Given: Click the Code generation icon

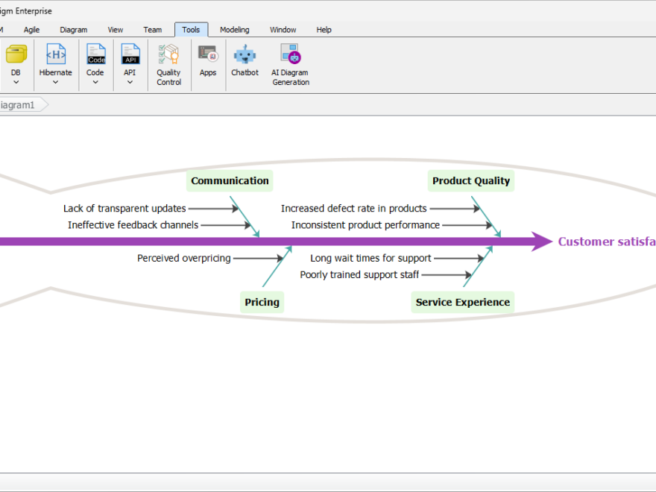Looking at the screenshot, I should 95,60.
